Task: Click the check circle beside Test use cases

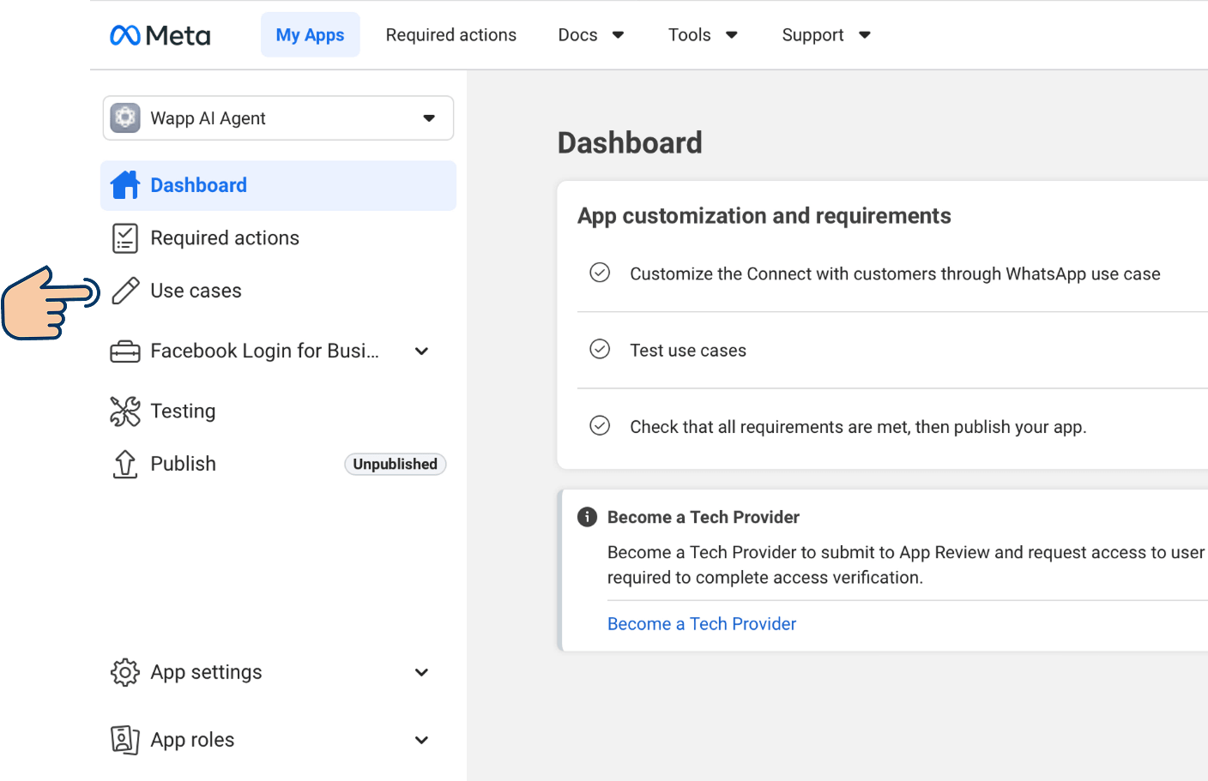Action: (x=600, y=349)
